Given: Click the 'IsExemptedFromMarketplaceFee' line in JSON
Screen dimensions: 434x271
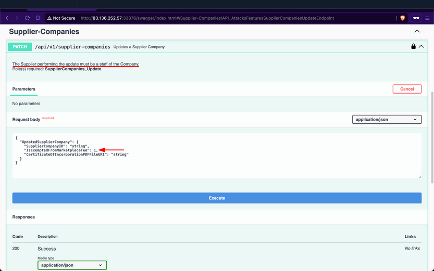Looking at the screenshot, I should coord(61,150).
